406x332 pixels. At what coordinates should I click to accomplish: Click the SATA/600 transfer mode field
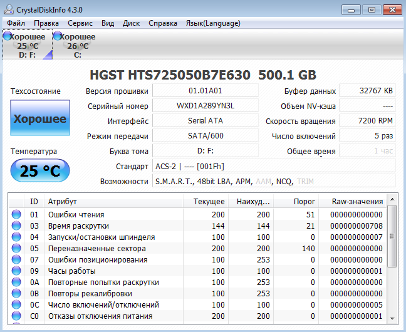coord(206,136)
